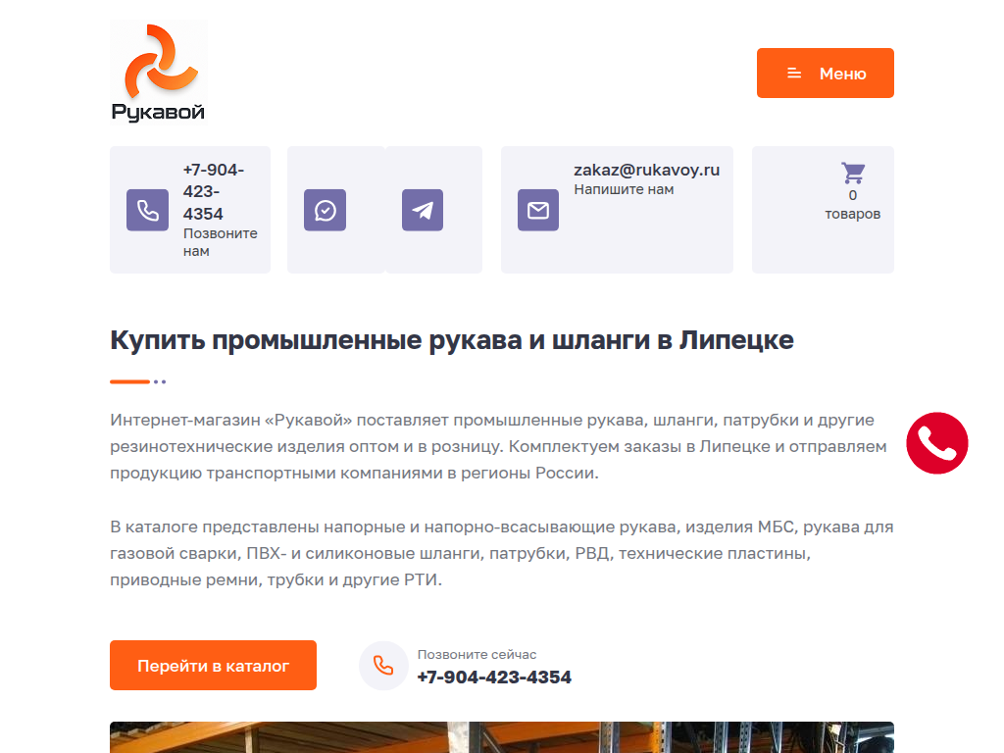This screenshot has width=1004, height=753.
Task: Click the hamburger icon in Меню
Action: tap(794, 73)
